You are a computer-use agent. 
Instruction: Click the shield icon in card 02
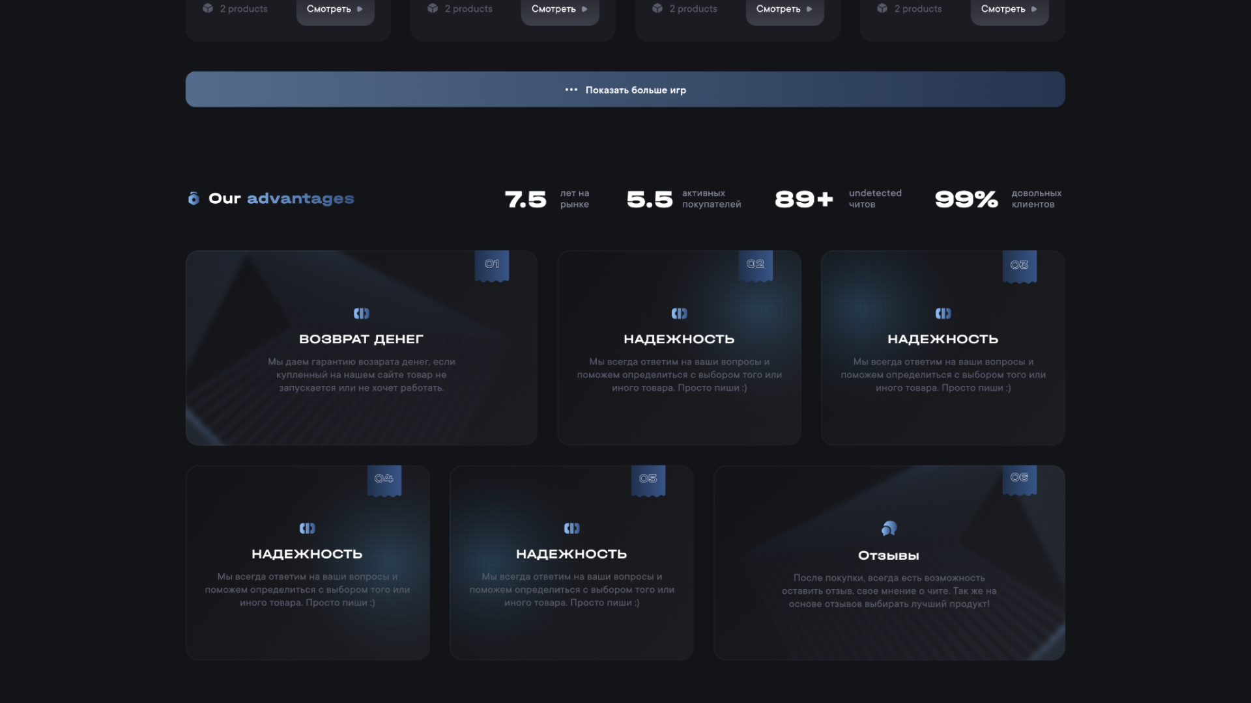click(679, 314)
